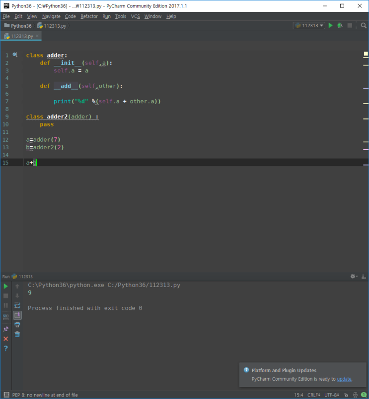The image size is (369, 399).
Task: Start debugging with the green bug icon
Action: click(340, 25)
